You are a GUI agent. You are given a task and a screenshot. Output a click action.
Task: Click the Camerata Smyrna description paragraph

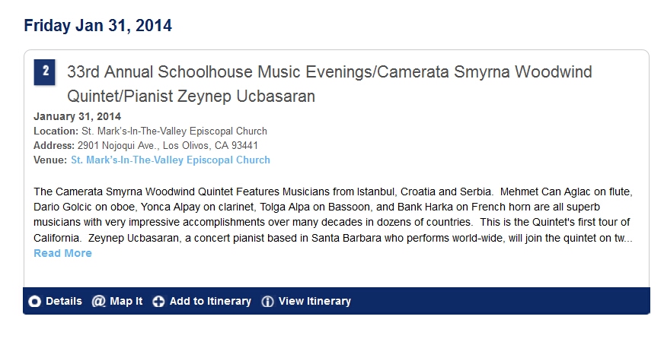click(x=334, y=215)
